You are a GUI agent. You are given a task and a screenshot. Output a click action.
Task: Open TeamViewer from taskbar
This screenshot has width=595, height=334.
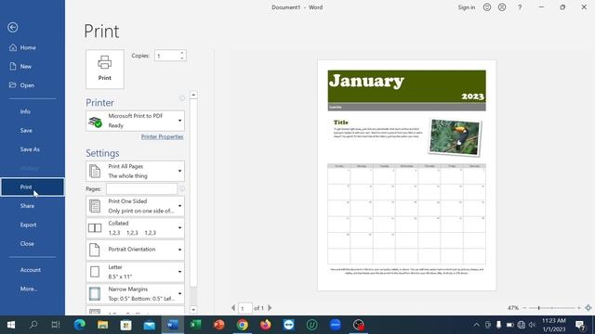[x=289, y=325]
